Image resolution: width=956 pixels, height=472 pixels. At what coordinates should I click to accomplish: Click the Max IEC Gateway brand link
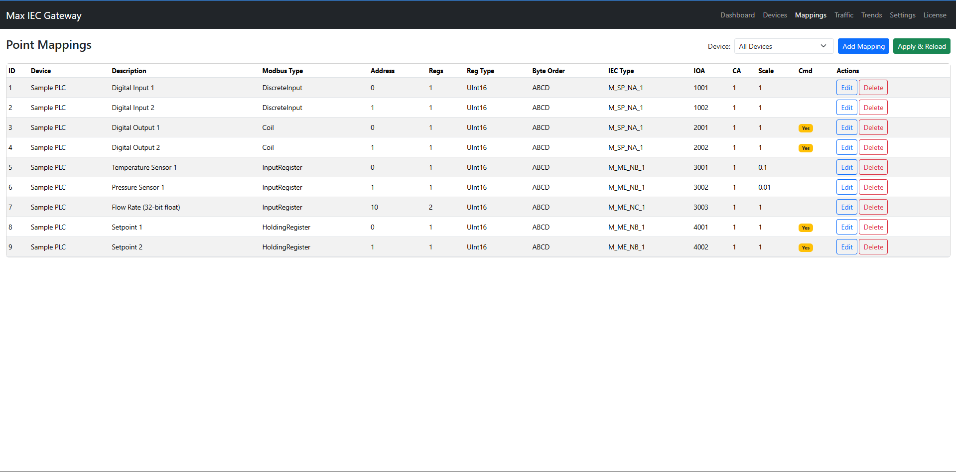pos(43,15)
